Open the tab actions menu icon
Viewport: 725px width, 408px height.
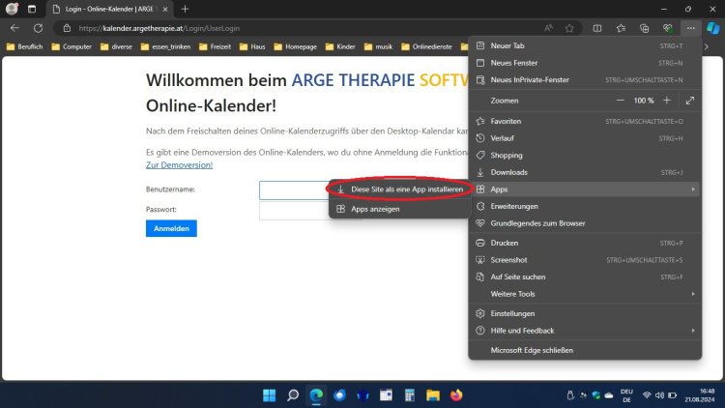[x=32, y=9]
